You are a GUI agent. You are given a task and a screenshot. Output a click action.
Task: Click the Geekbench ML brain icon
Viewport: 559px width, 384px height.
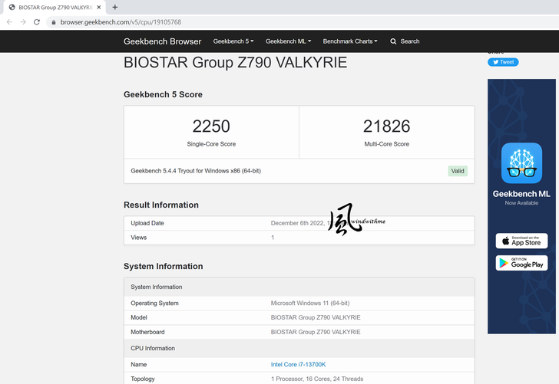pyautogui.click(x=522, y=163)
